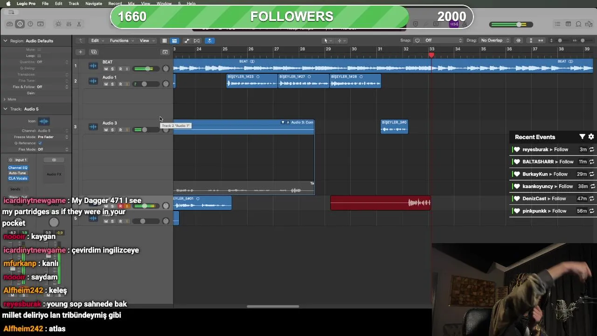The image size is (597, 336).
Task: Open the Loop Browser icon
Action: click(578, 24)
